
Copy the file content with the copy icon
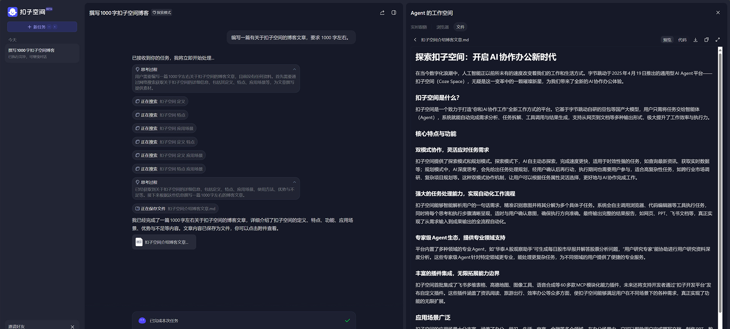(706, 40)
